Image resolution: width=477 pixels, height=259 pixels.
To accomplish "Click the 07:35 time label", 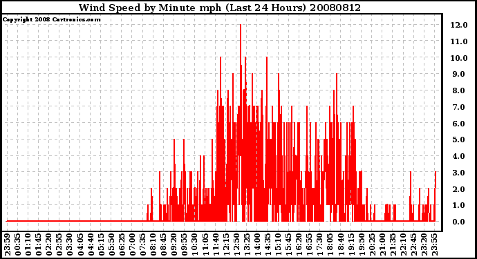I will [142, 245].
